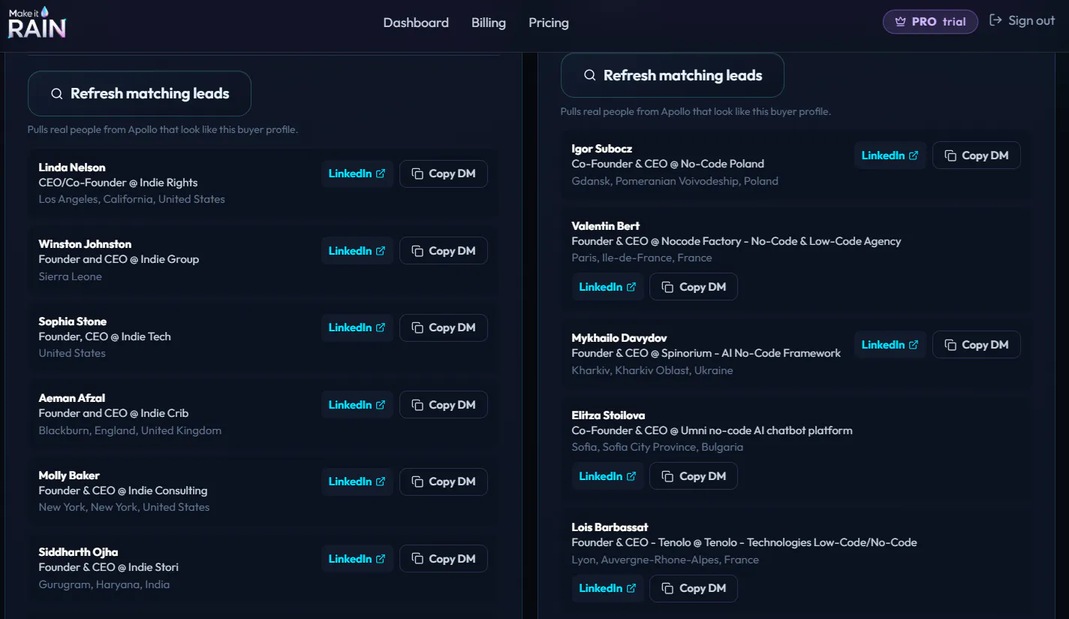Image resolution: width=1069 pixels, height=619 pixels.
Task: Open Lois Barbassat's LinkedIn profile
Action: [x=608, y=588]
